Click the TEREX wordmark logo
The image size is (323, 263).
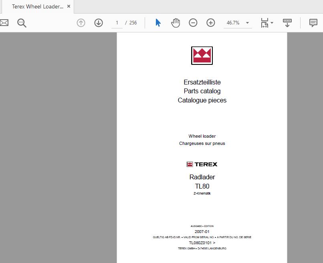coord(202,164)
